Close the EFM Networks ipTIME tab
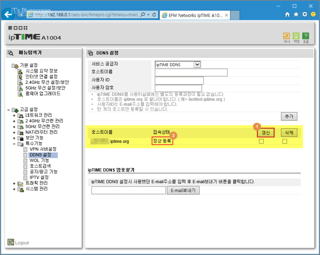320x255 pixels. click(226, 15)
